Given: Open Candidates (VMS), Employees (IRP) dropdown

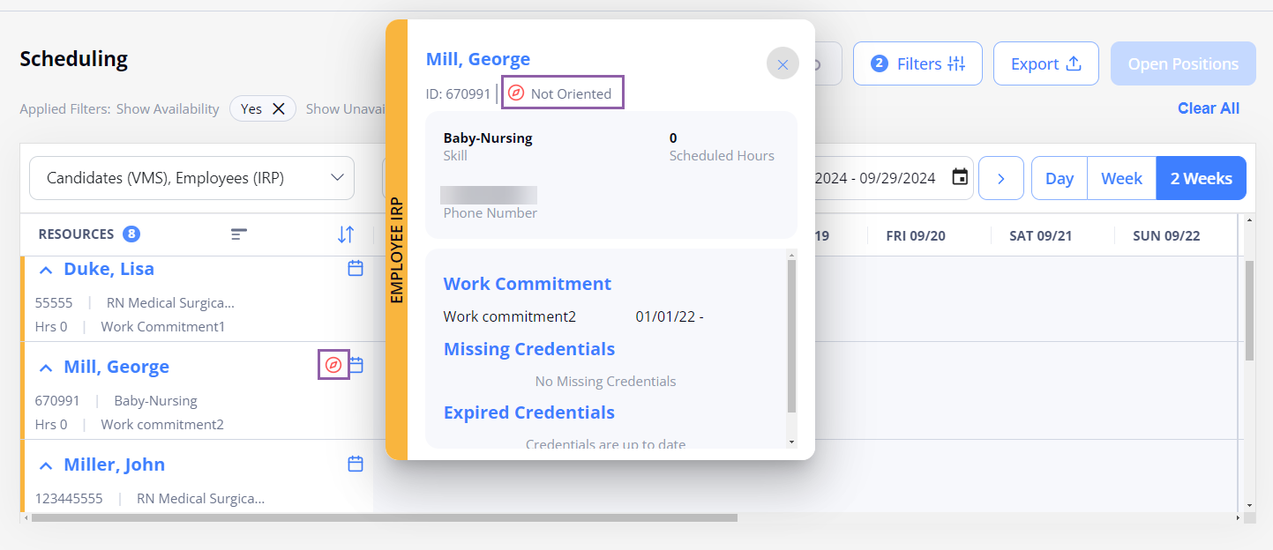Looking at the screenshot, I should pos(192,178).
